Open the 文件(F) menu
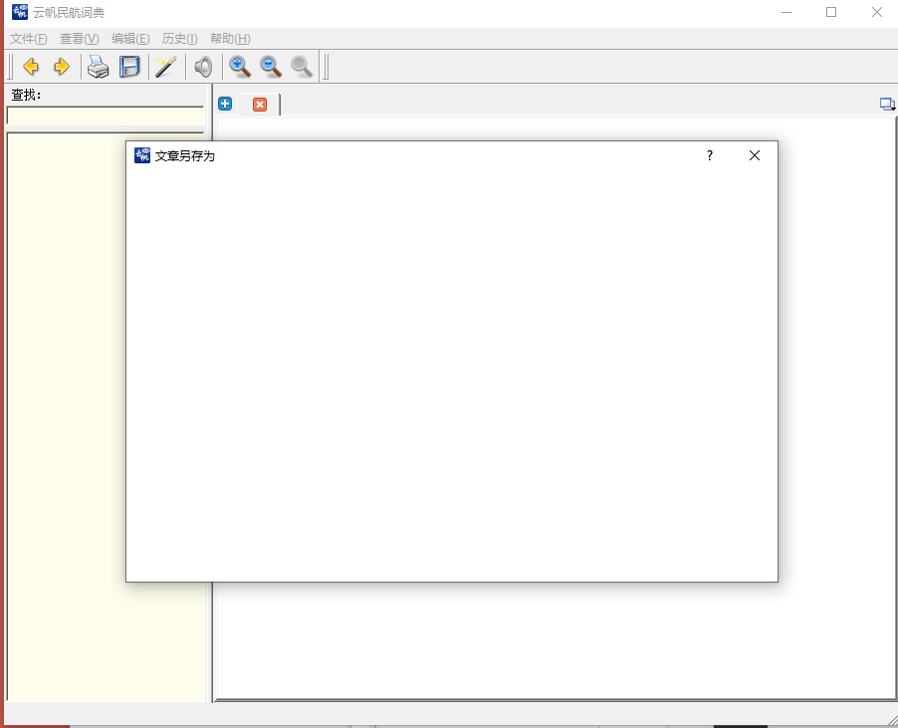 click(x=29, y=39)
